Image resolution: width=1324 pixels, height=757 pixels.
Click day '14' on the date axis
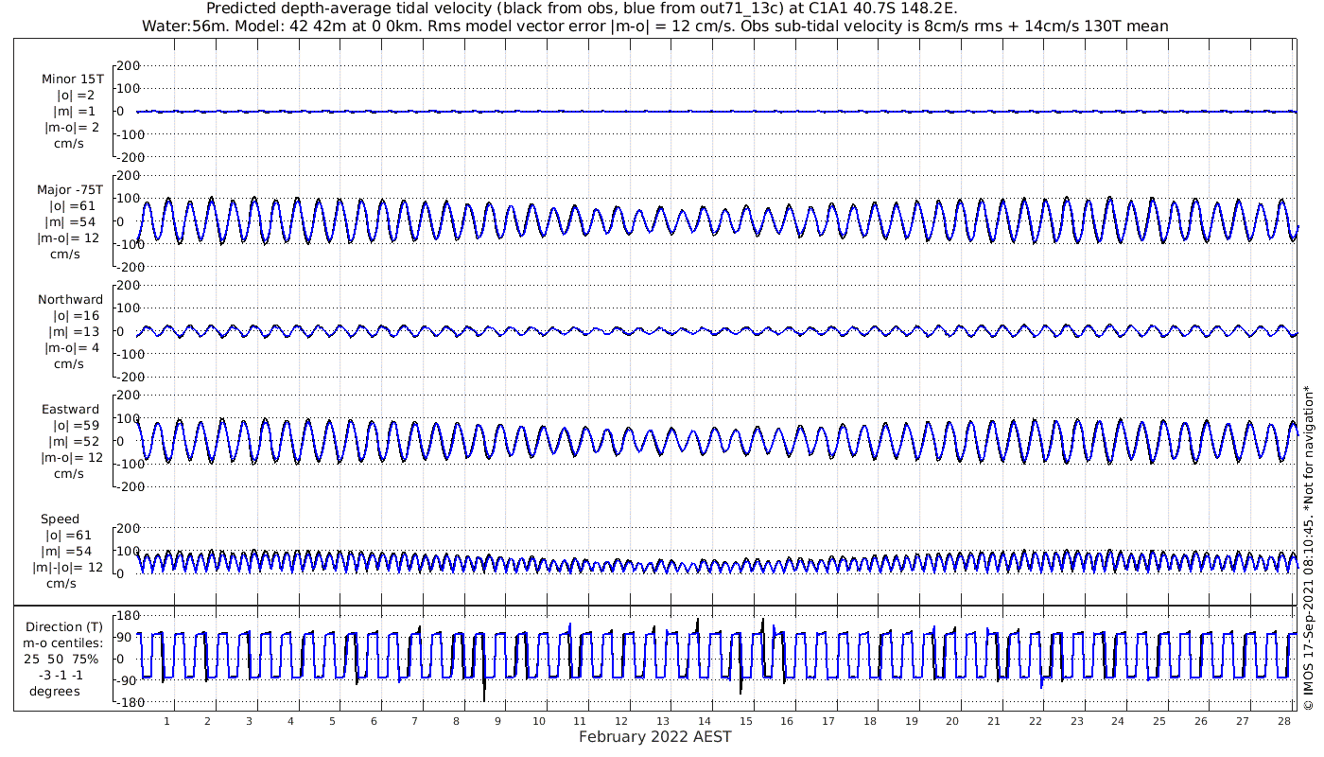point(705,721)
